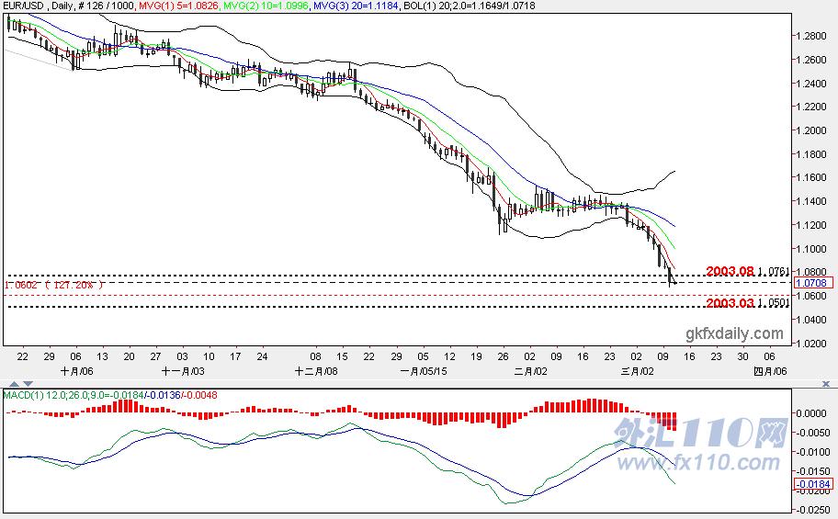The width and height of the screenshot is (838, 519).
Task: Click the down arrow above MACD panel
Action: click(28, 384)
